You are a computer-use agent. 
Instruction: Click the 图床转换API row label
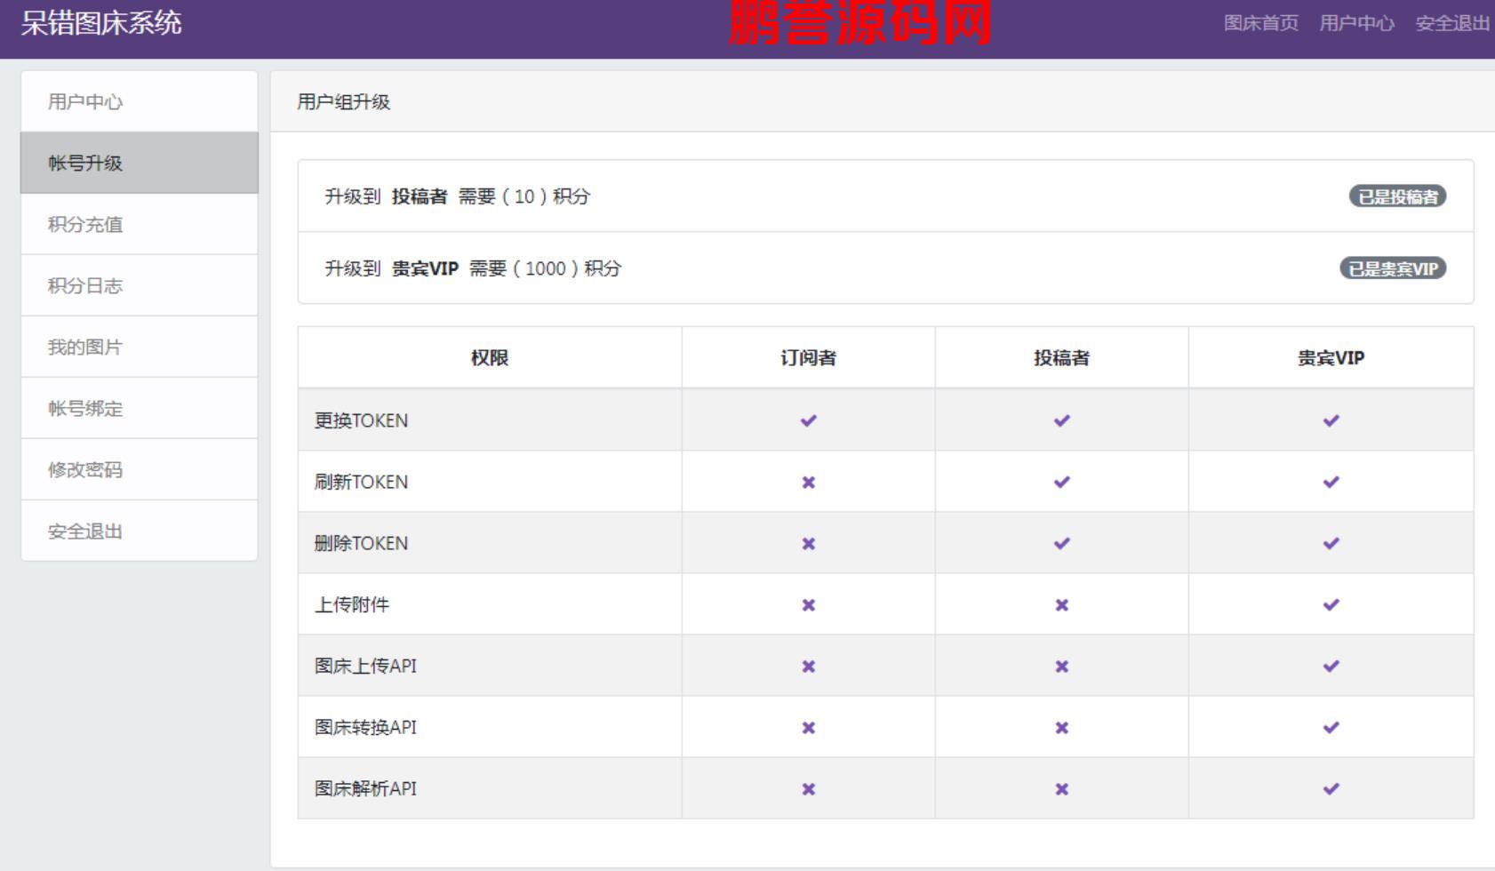click(365, 727)
